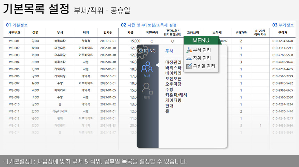Click employee number WS-005 cell
Screen dimensions: 299x167
(15, 69)
